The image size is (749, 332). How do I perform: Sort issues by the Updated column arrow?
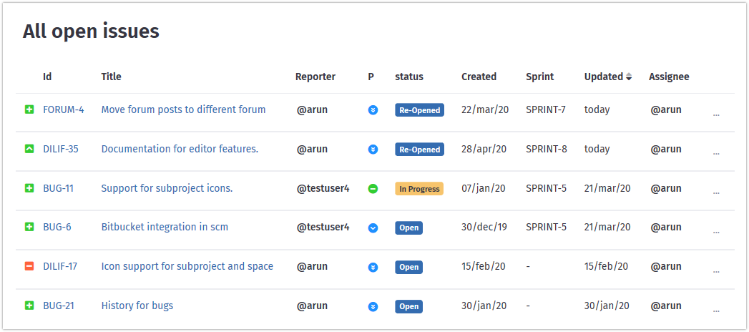[629, 77]
